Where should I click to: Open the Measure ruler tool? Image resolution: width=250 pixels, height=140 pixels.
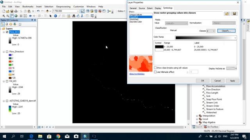click(69, 16)
